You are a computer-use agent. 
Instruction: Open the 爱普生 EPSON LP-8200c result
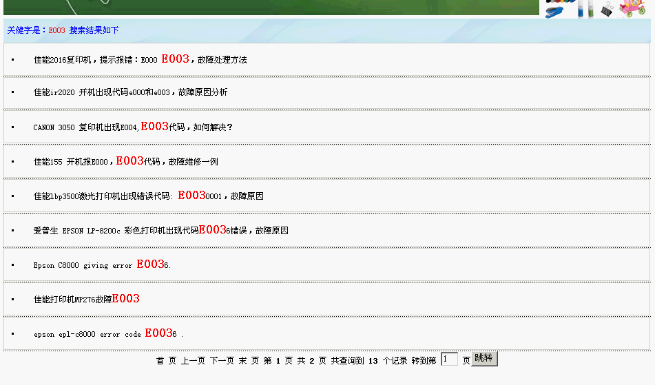tap(161, 230)
